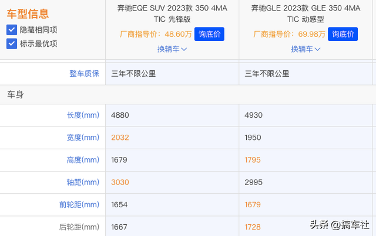Click 询底价 button for 奔驰GLE
Viewport: 376px width, 236px height.
[343, 34]
